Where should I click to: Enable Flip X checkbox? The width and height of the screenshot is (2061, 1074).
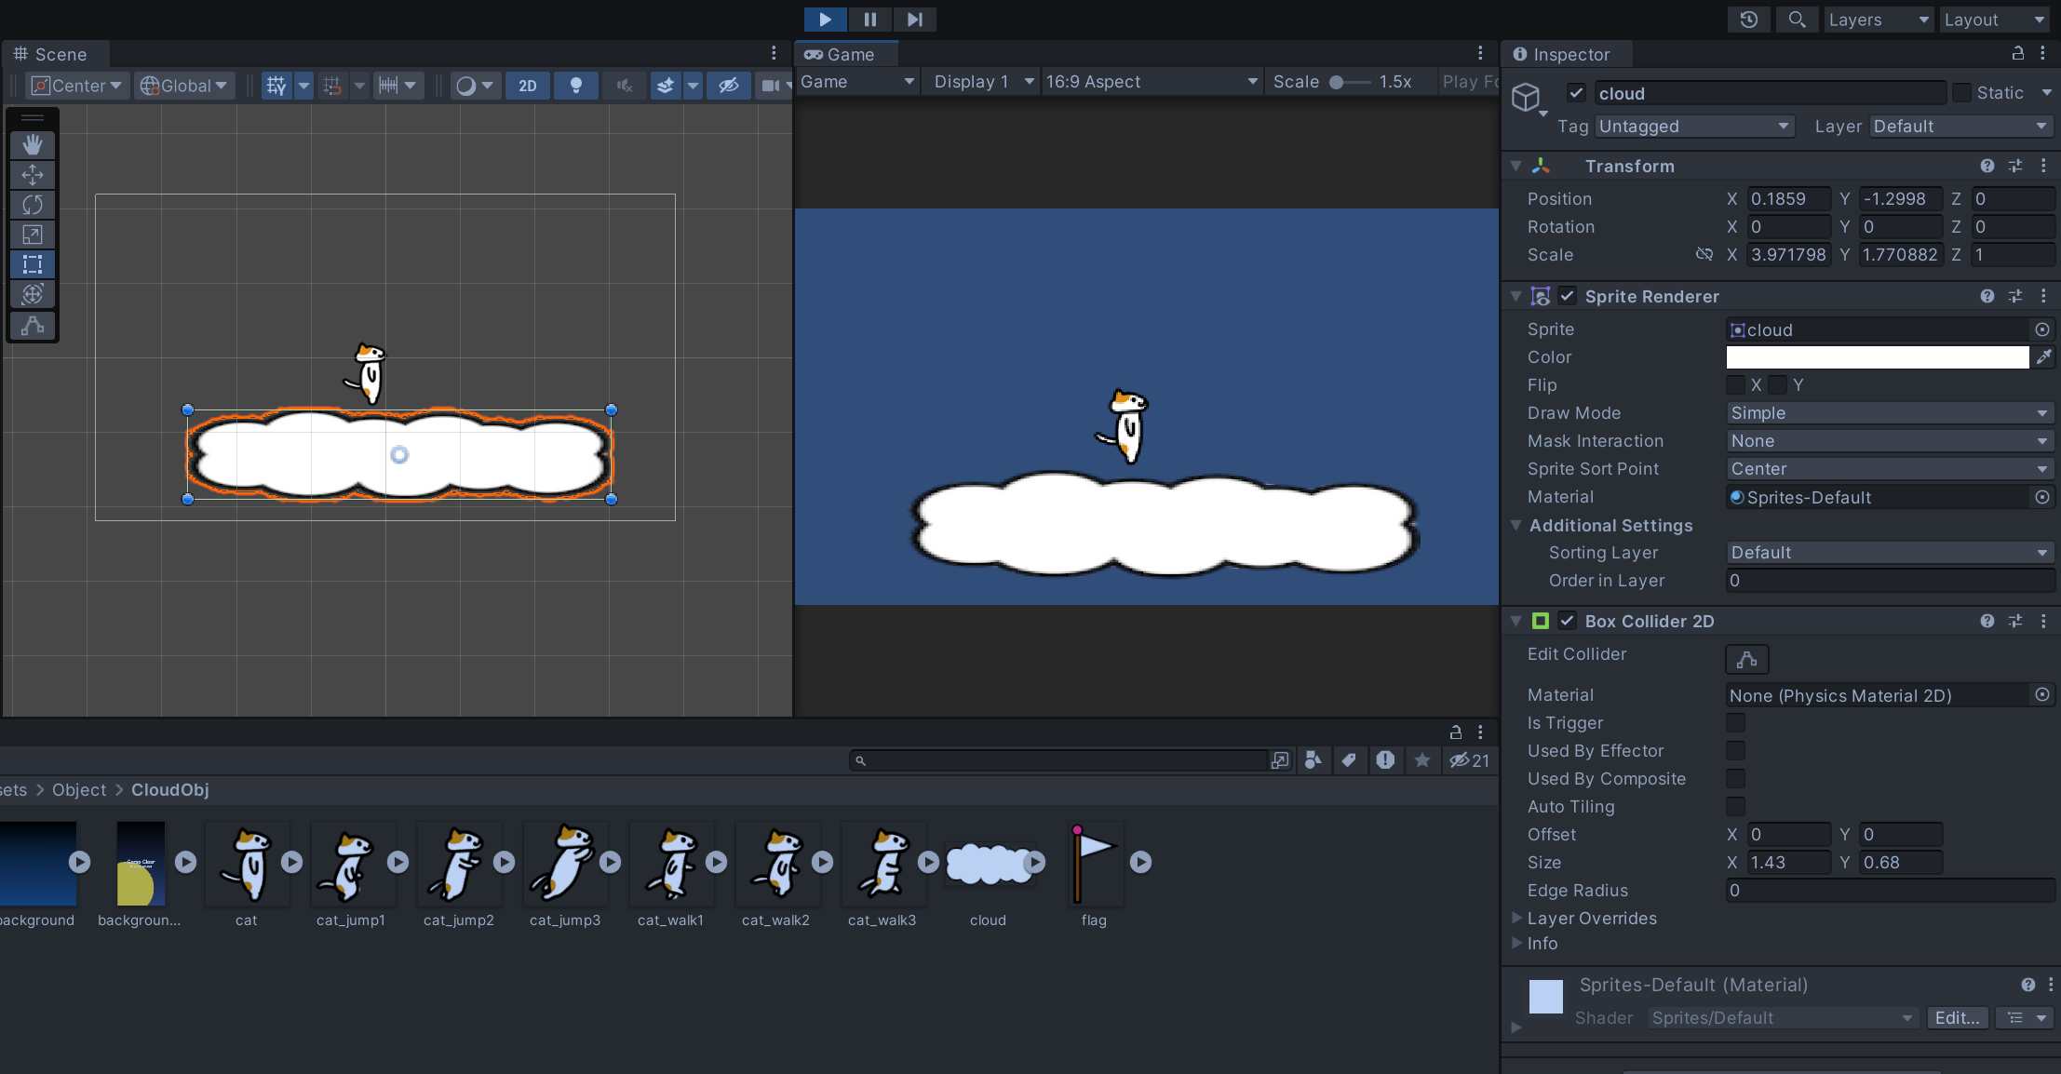[1735, 385]
